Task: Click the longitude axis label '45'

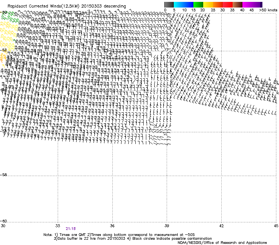Action: 276,226
